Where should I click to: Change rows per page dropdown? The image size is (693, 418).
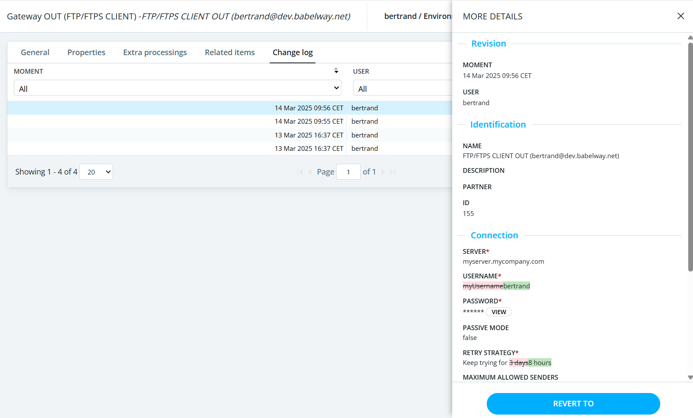click(x=96, y=172)
